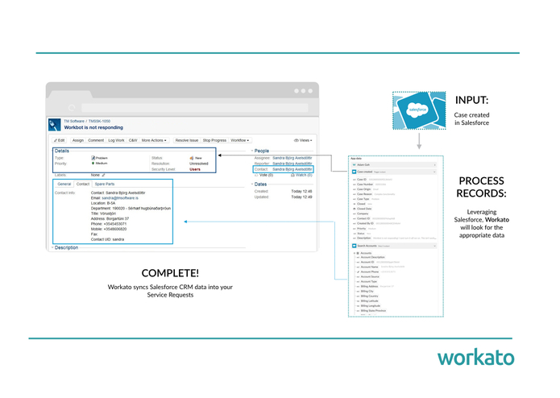Open the Workflow dropdown
Image resolution: width=560 pixels, height=398 pixels.
pos(239,140)
